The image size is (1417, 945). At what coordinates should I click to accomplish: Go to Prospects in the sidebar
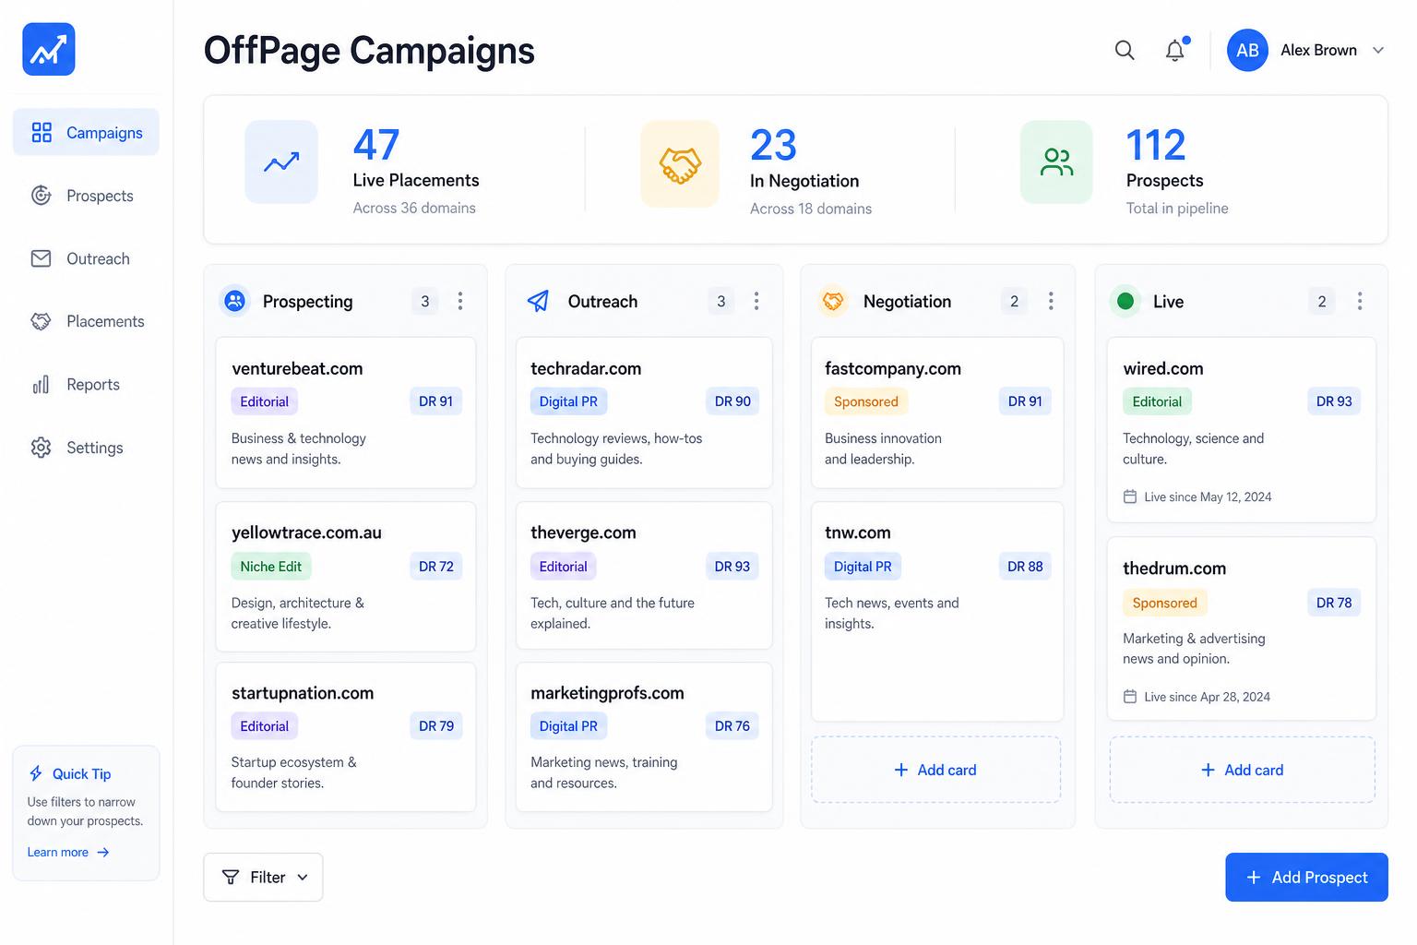pyautogui.click(x=86, y=196)
